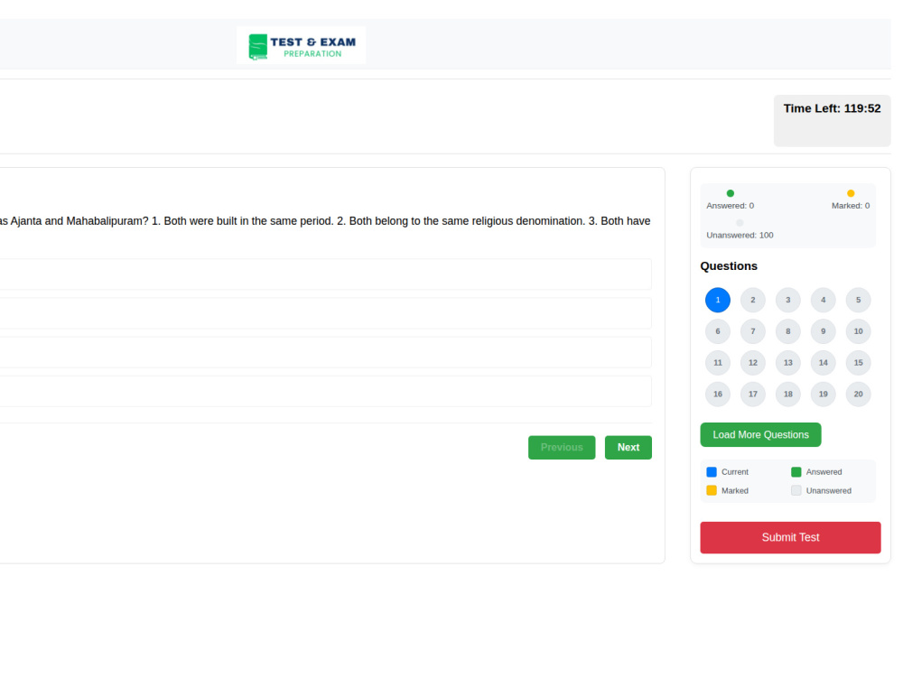Go to question 20
The width and height of the screenshot is (903, 678).
click(x=858, y=395)
